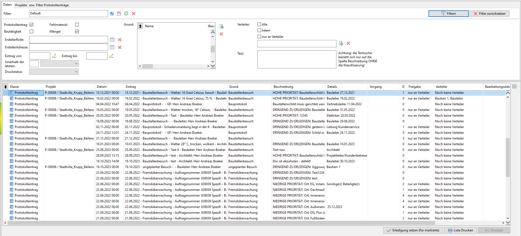Remove the Grund entry with the red X

(221, 34)
